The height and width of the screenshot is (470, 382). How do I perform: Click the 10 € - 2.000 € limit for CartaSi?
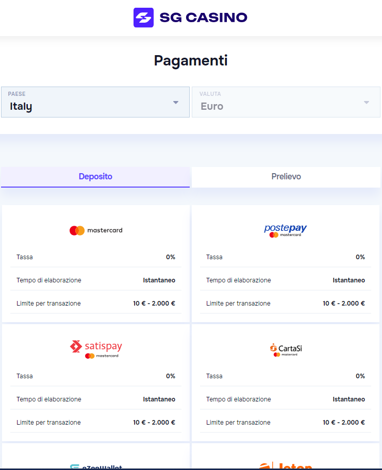point(344,423)
